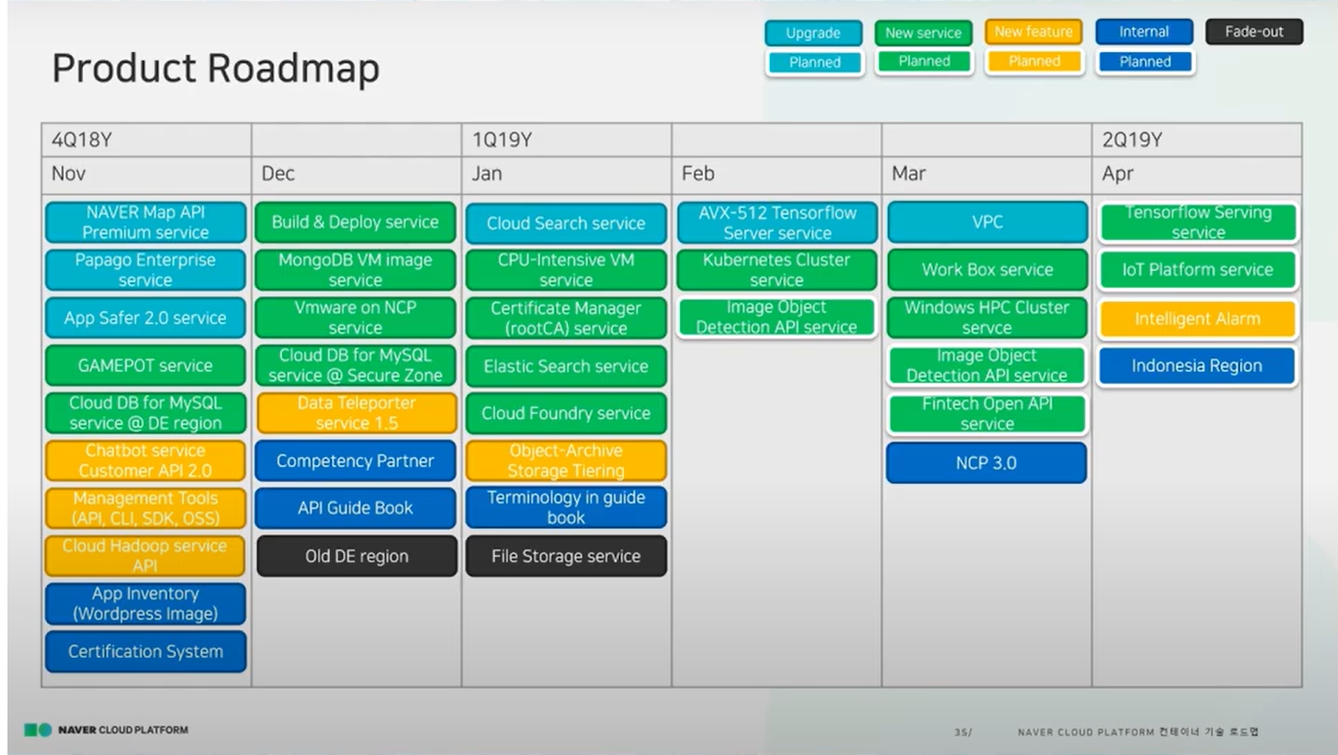Click Terminology in guide book card
The image size is (1338, 755).
click(566, 508)
